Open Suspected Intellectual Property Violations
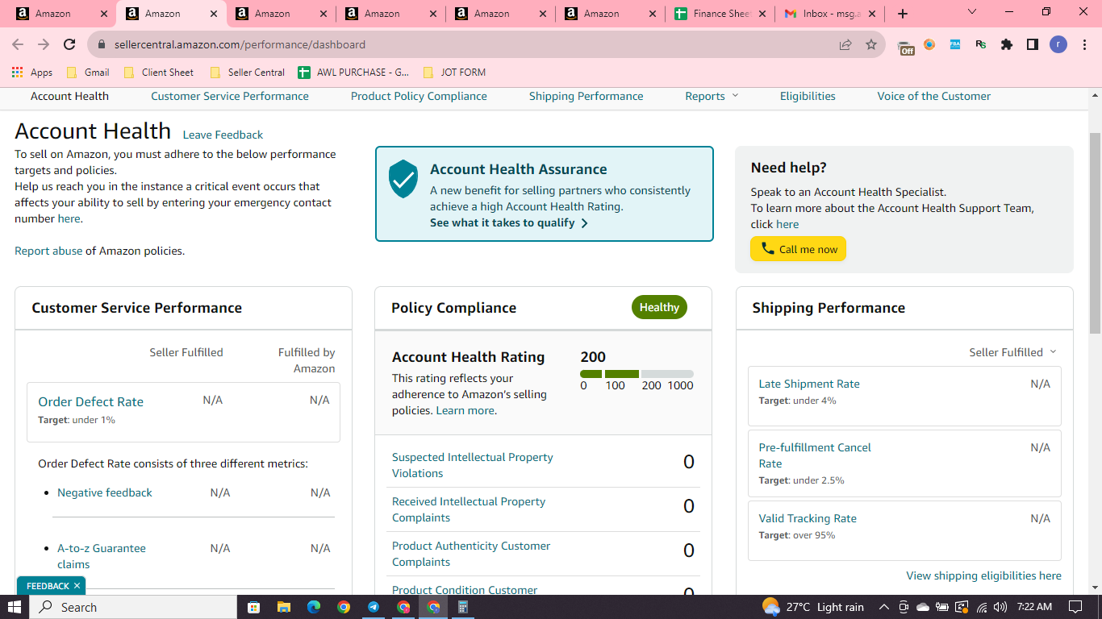 pos(473,465)
